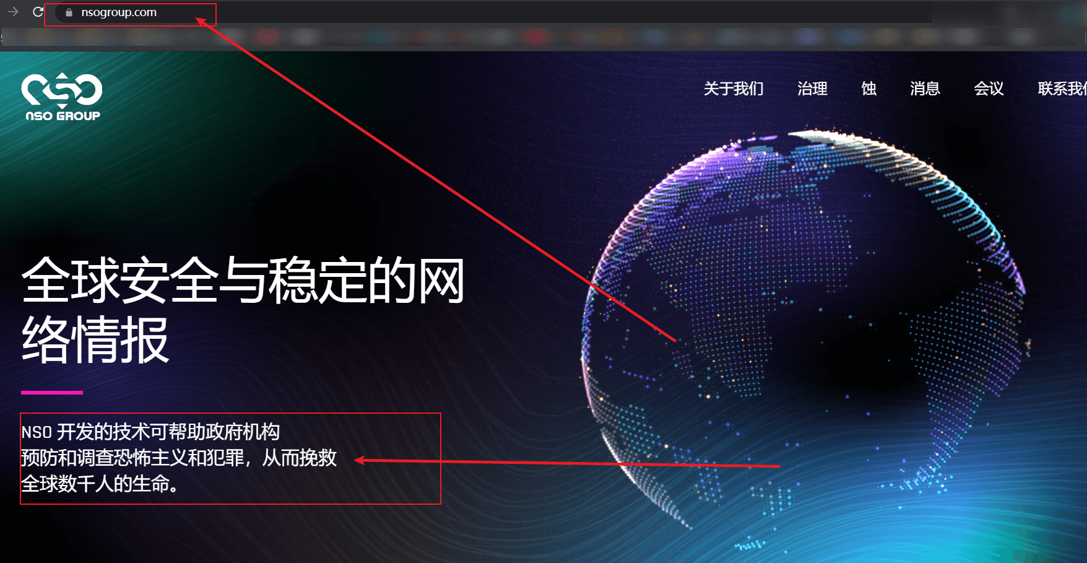Screen dimensions: 1087x563
Task: Open the 联系我们 contact link
Action: pyautogui.click(x=1062, y=89)
